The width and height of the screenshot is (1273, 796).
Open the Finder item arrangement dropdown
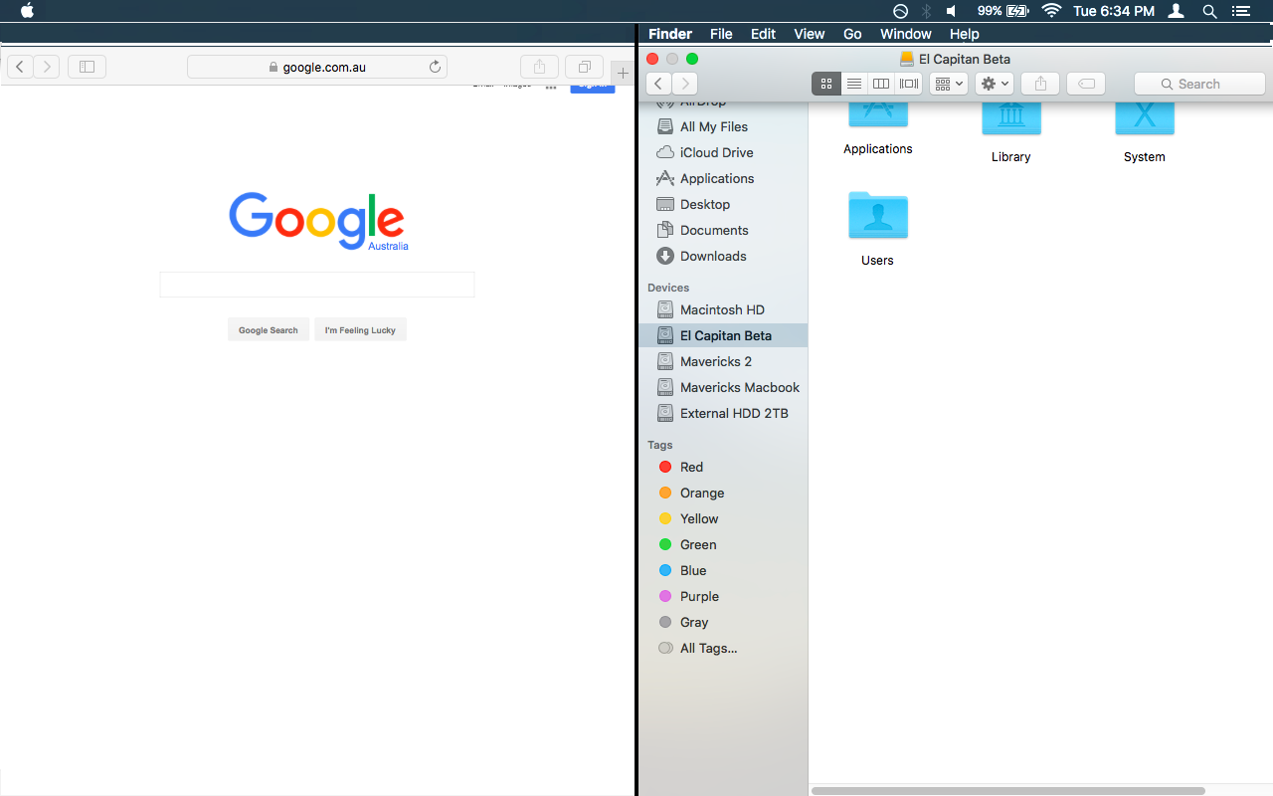click(948, 84)
